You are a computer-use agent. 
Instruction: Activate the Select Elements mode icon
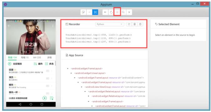coord(83,12)
